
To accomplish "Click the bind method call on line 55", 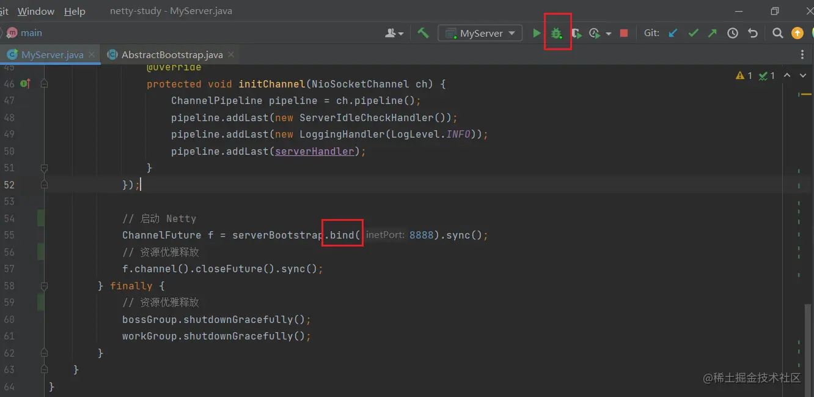I will click(342, 235).
